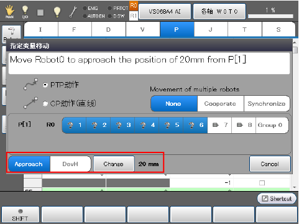Screen dimensions: 299x224
Task: Click the 1% speed progress bar
Action: click(270, 16)
